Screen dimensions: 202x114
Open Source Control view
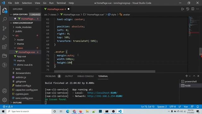click(4, 28)
